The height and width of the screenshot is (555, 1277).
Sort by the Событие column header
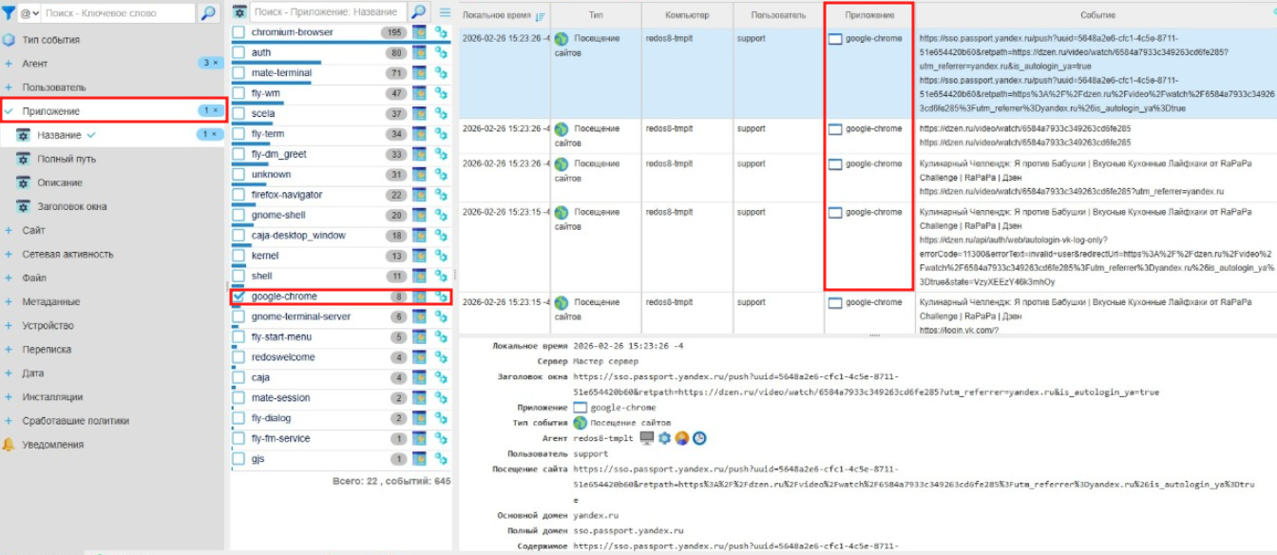1097,16
